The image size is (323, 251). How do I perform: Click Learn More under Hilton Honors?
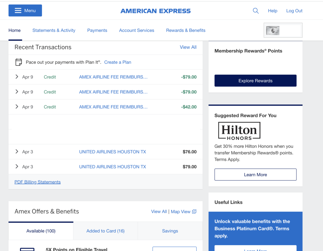(x=255, y=175)
